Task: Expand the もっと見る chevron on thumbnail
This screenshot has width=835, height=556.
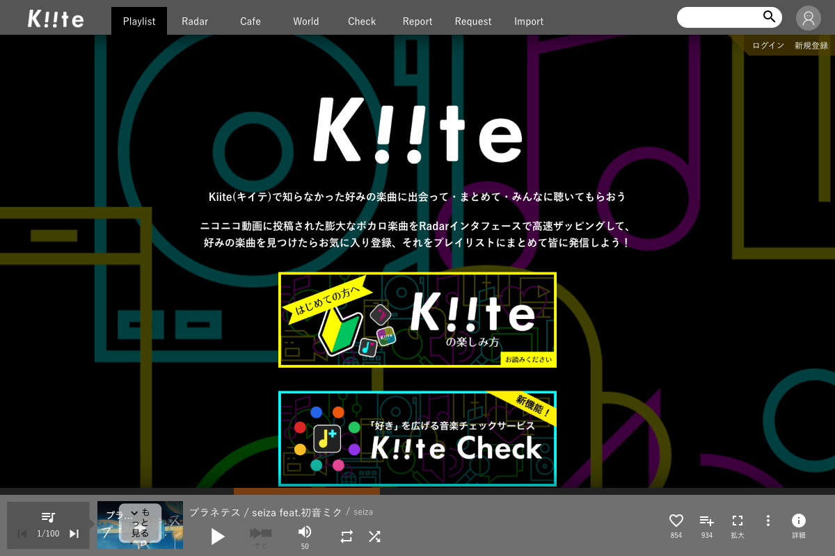Action: tap(140, 522)
